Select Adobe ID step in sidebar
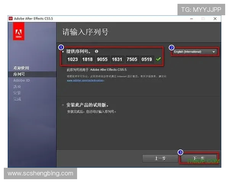 [x=21, y=80]
